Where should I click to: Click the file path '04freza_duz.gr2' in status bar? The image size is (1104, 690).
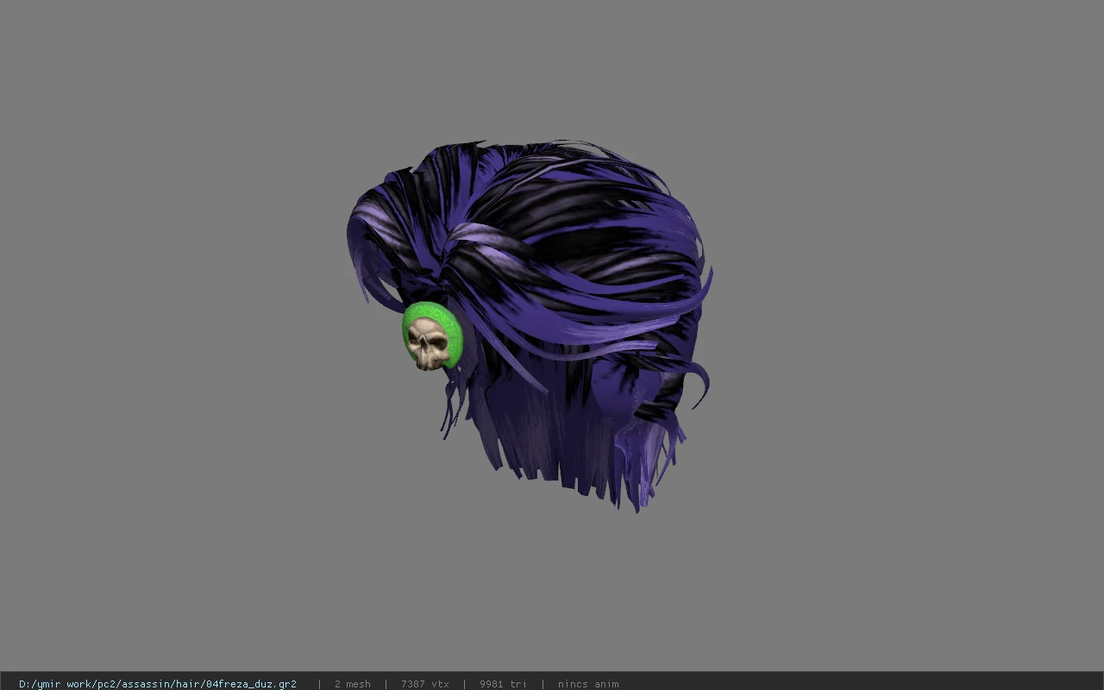158,684
